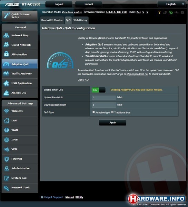The image size is (188, 207).
Task: Open Guest Network menu label
Action: (x=21, y=45)
